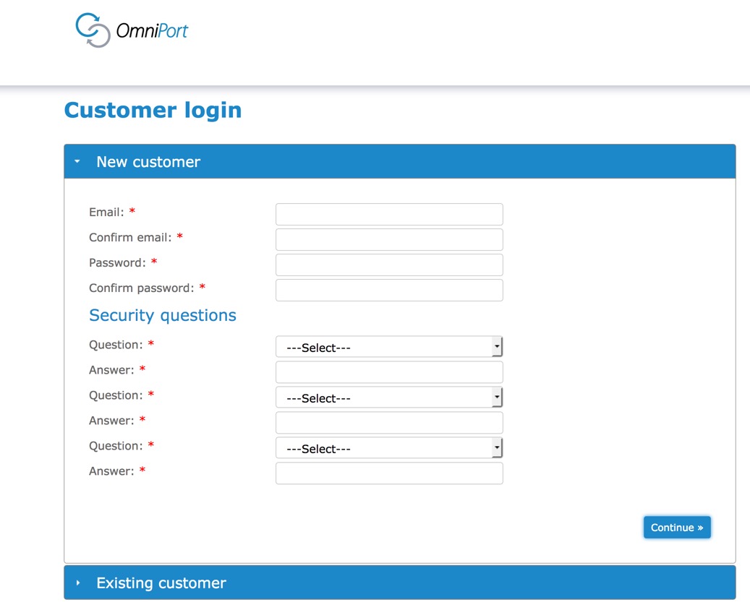
Task: Focus the Email input field
Action: [389, 214]
